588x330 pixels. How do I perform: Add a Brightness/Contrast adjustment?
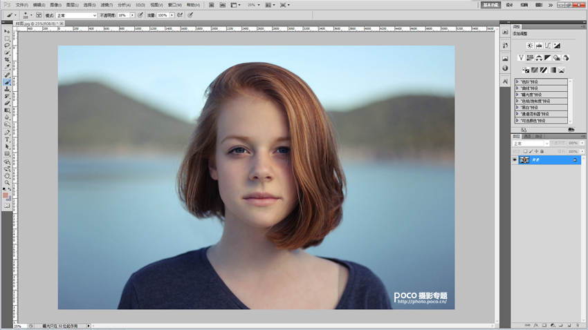(530, 46)
